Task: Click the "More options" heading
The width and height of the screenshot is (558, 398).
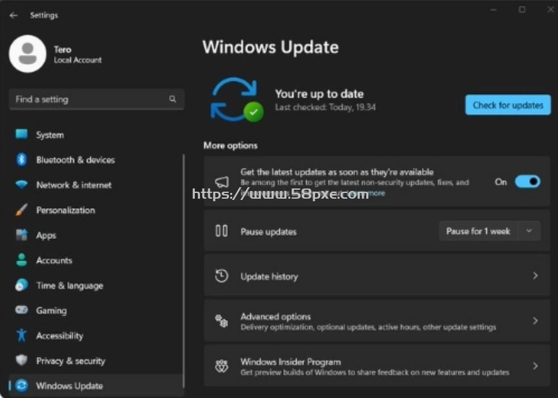Action: (x=230, y=146)
